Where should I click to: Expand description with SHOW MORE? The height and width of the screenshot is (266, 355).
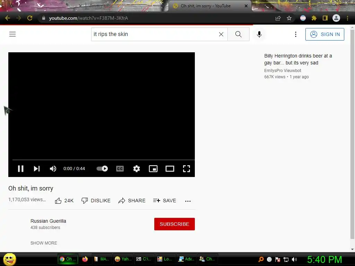[44, 243]
